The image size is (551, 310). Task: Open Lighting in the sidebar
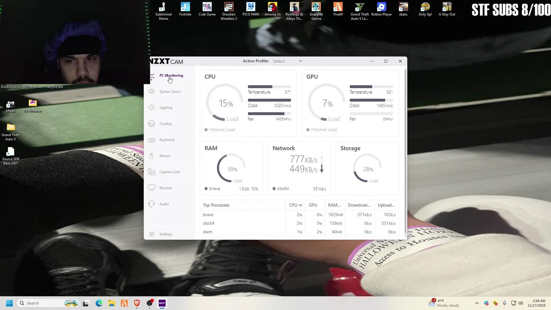(166, 108)
